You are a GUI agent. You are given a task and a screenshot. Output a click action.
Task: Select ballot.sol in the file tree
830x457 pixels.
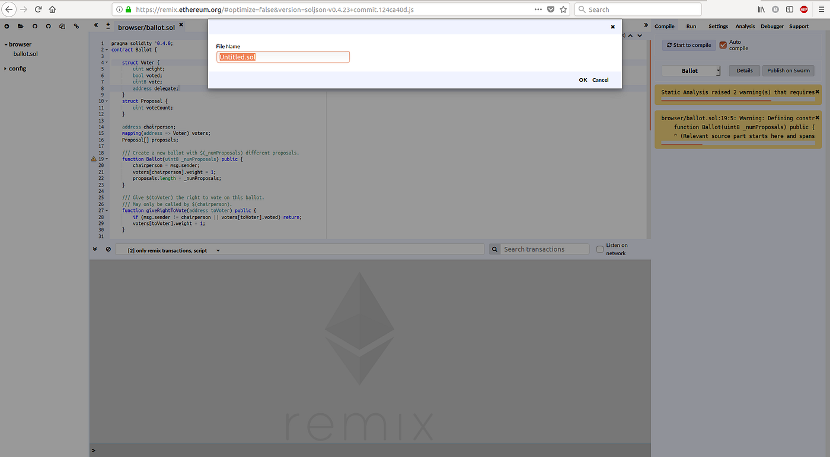coord(25,54)
